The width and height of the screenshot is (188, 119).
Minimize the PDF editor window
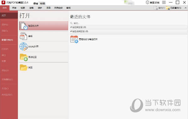point(171,2)
